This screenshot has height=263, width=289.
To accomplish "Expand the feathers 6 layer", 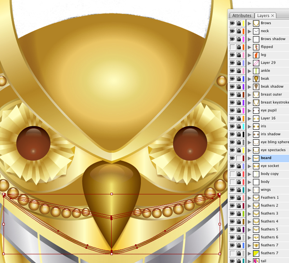I will [x=250, y=237].
